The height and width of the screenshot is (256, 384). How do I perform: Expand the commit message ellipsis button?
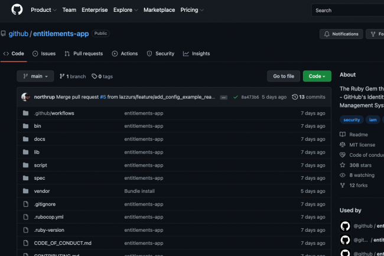coord(223,98)
